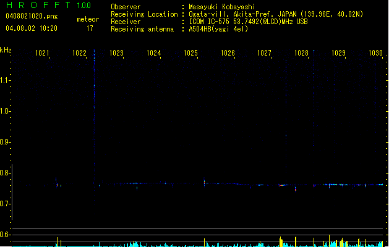Select antenna value A504HB(yagi 4el)
This screenshot has width=389, height=247.
pyautogui.click(x=218, y=29)
